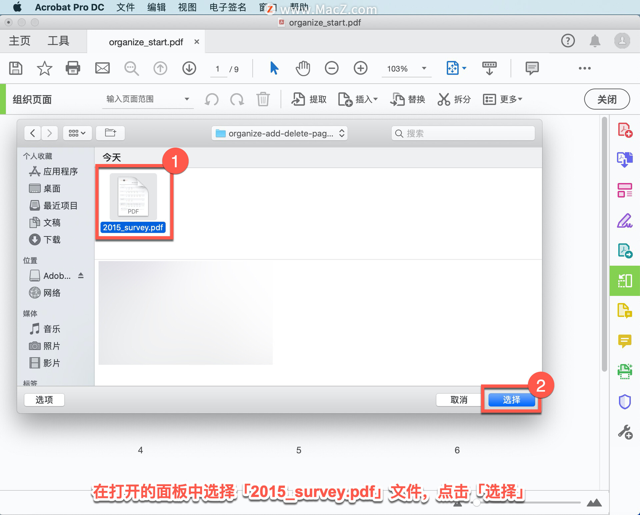Open the 电子签名 menu
Image resolution: width=640 pixels, height=515 pixels.
pos(228,7)
